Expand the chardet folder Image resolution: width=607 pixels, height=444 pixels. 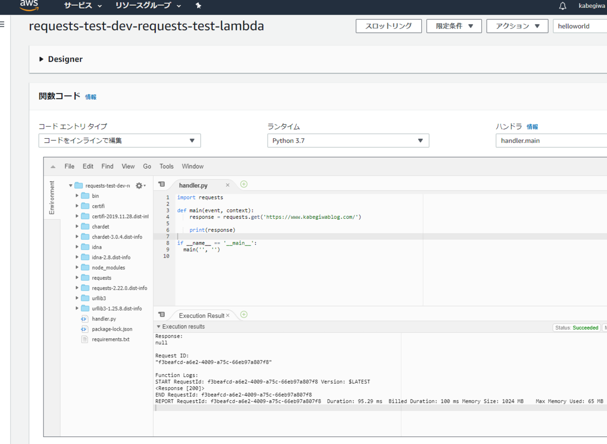tap(77, 226)
